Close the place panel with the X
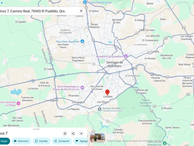Screen dimensions: 194x146 coord(81,134)
